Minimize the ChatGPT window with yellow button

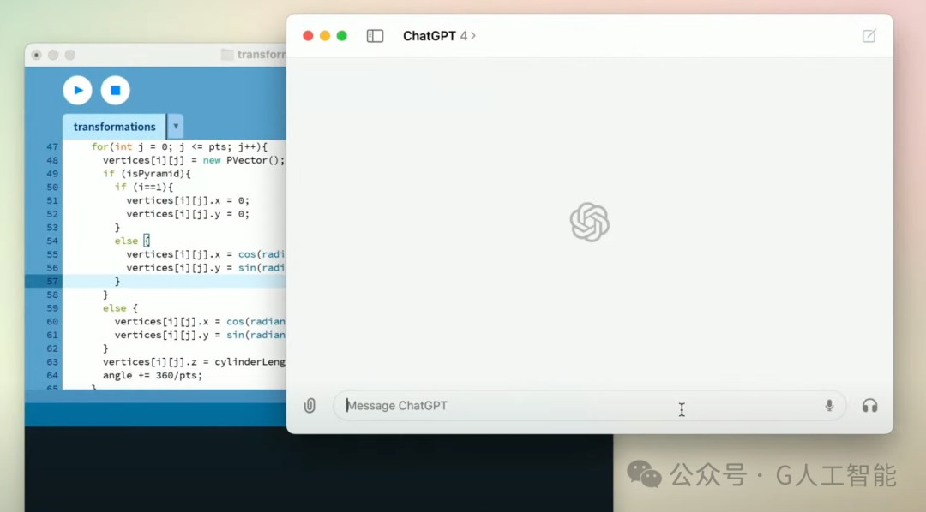click(325, 36)
